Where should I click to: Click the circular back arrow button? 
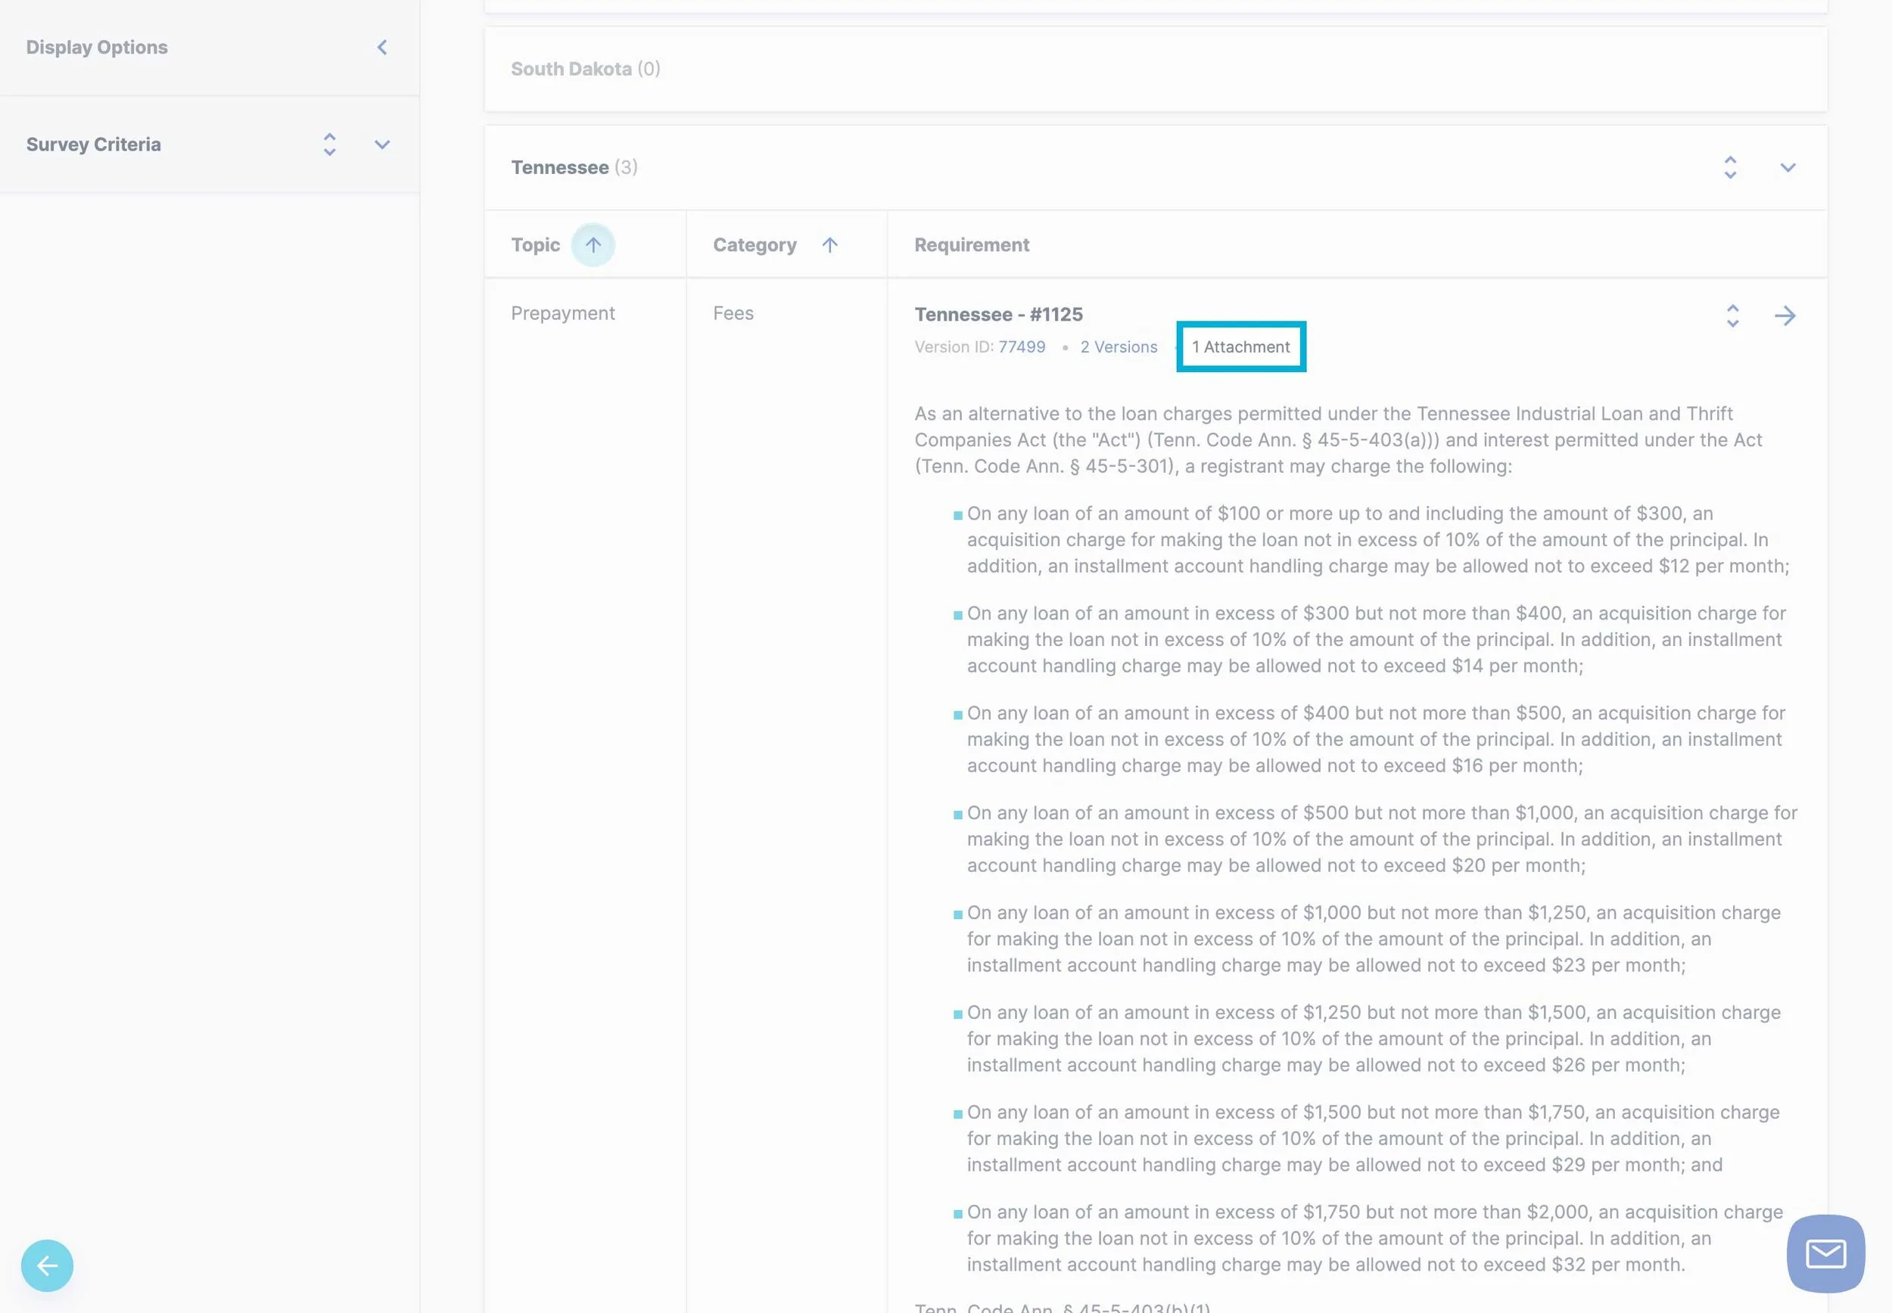point(47,1265)
